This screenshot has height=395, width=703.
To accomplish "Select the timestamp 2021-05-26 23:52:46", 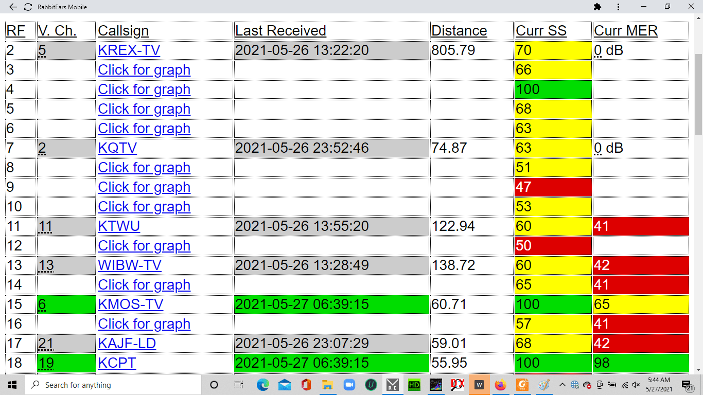I will (x=302, y=148).
